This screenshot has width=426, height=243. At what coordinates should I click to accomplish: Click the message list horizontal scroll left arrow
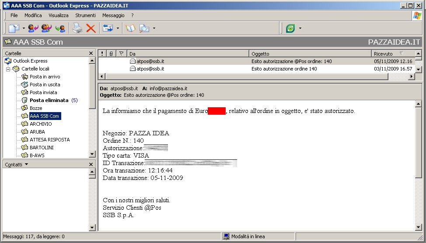102,77
